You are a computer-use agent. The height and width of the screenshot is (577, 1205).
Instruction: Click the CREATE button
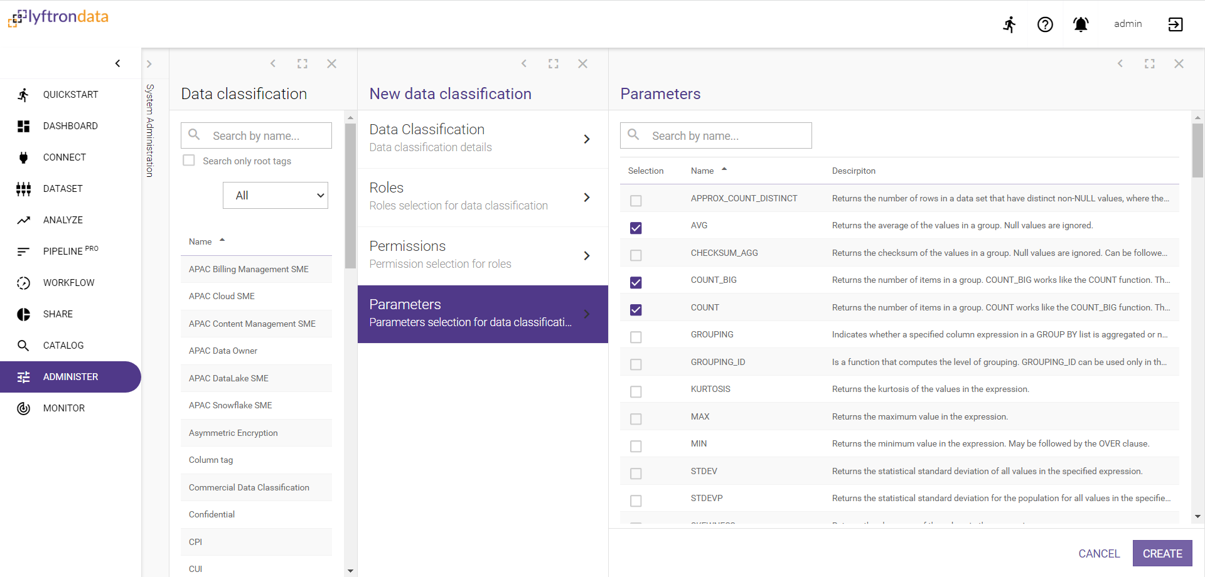(1162, 553)
